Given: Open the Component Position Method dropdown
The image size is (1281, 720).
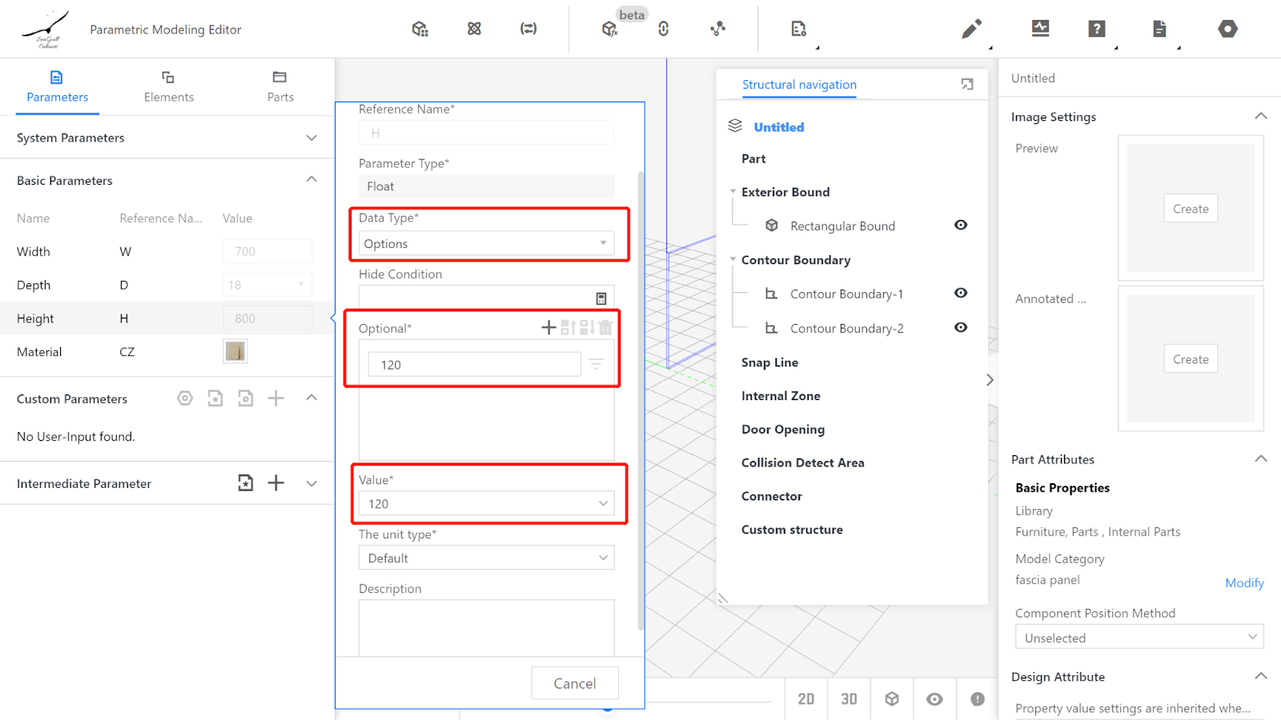Looking at the screenshot, I should 1138,638.
